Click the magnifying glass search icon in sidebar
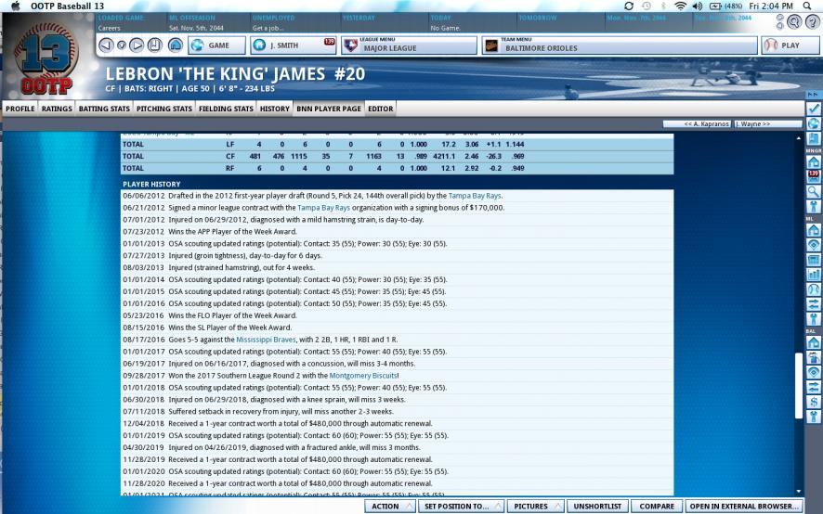823x514 pixels. click(x=814, y=192)
